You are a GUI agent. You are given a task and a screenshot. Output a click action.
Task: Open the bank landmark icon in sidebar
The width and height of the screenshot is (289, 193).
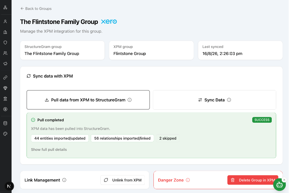point(5,99)
